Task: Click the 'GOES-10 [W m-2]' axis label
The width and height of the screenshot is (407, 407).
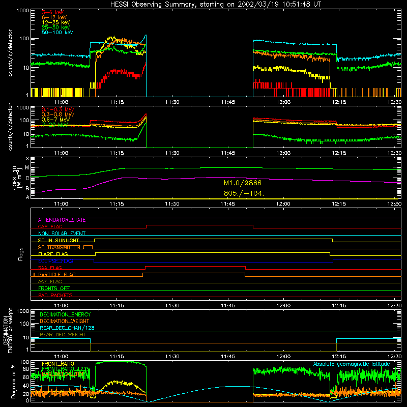Action: pyautogui.click(x=17, y=178)
